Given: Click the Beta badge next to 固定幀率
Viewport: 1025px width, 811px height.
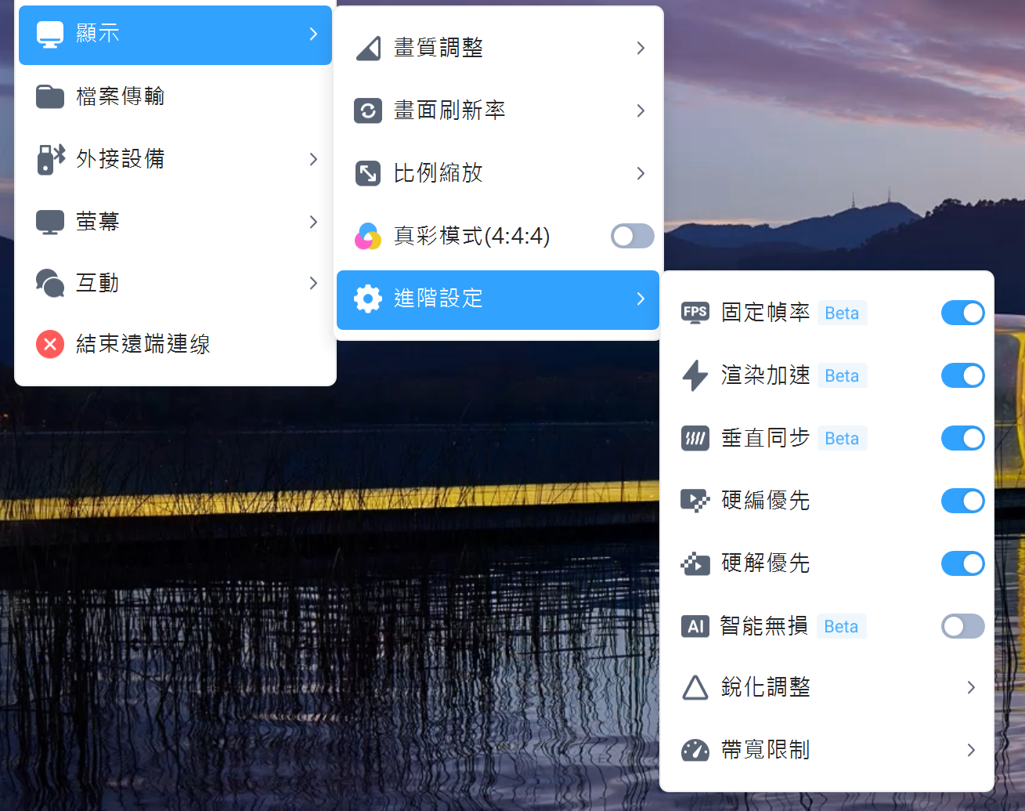Looking at the screenshot, I should pyautogui.click(x=842, y=313).
